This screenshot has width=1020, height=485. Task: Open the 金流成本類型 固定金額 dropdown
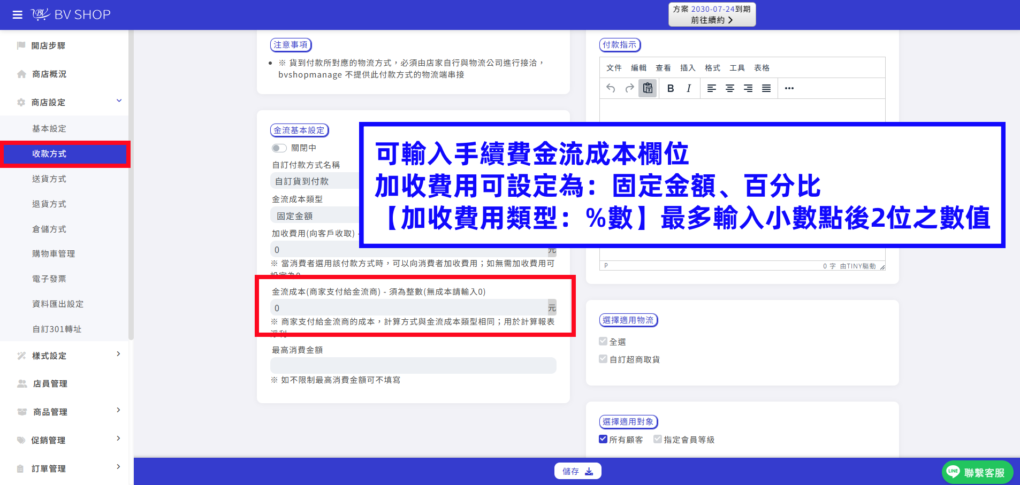315,215
